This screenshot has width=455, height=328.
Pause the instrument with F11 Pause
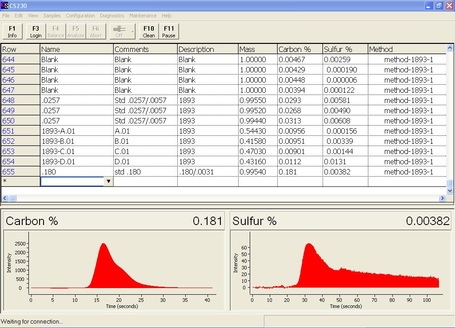tap(169, 31)
